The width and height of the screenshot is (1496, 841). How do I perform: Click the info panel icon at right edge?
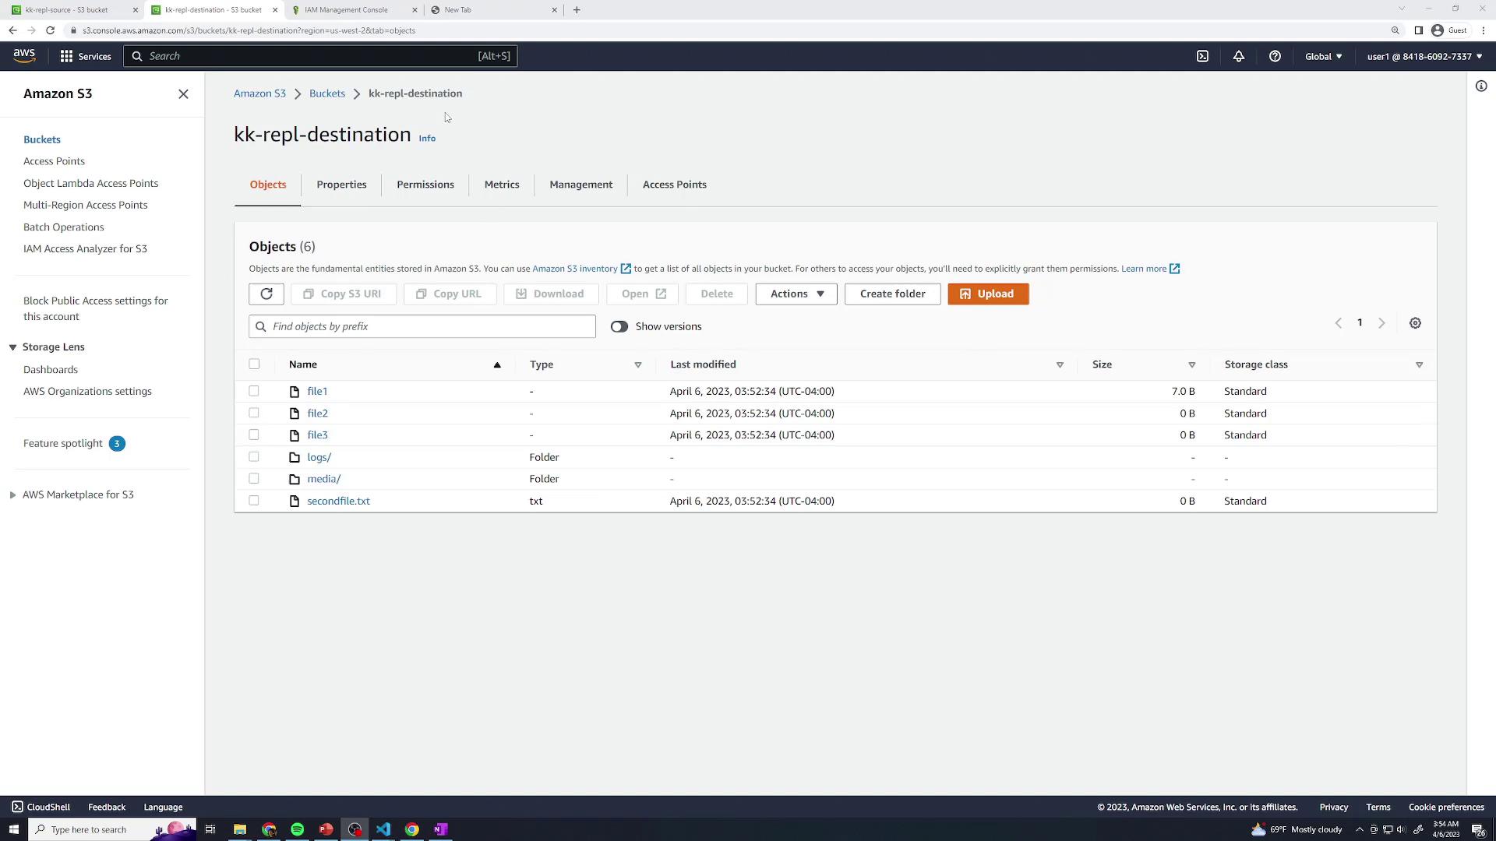(x=1480, y=86)
